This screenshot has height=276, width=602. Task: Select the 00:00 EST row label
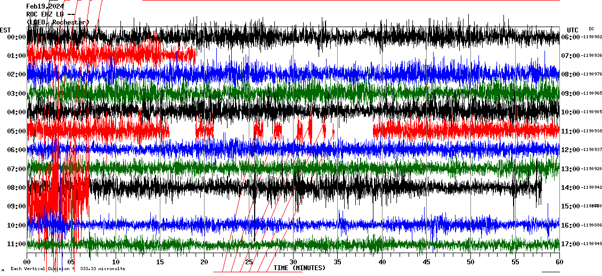(16, 37)
